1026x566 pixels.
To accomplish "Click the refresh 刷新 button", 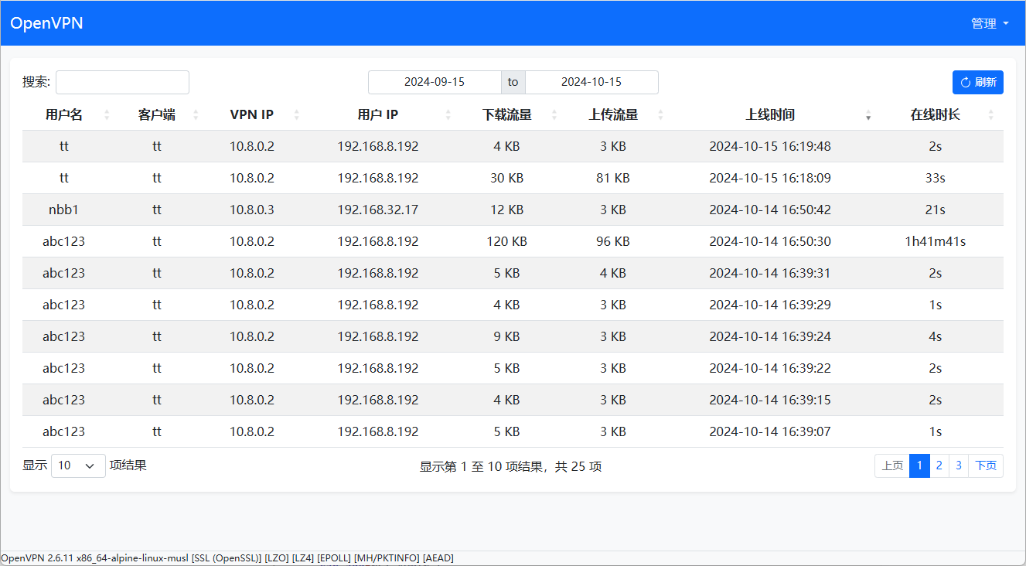I will [977, 82].
